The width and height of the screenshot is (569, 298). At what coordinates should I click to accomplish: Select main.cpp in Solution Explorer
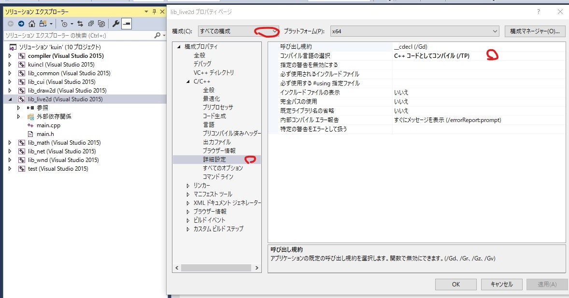(48, 125)
